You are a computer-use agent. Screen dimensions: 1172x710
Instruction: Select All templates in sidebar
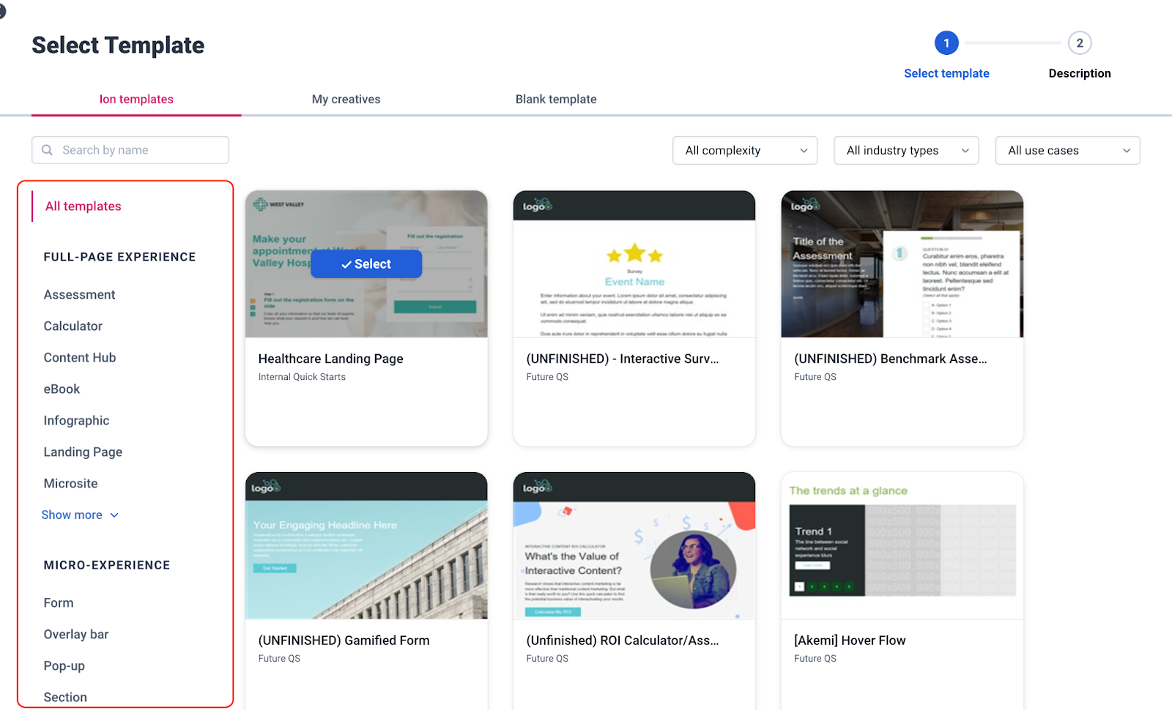[x=84, y=206]
